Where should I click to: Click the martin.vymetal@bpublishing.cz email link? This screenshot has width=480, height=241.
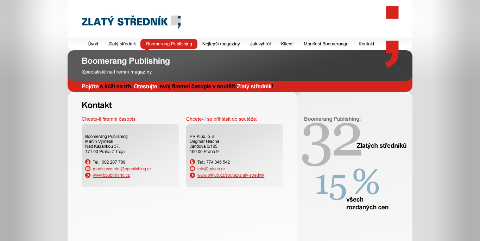(122, 169)
